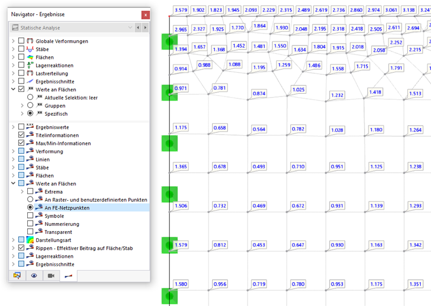Close the Navigator - Ergebnisse panel
Screen dimensions: 431x306
click(x=145, y=15)
